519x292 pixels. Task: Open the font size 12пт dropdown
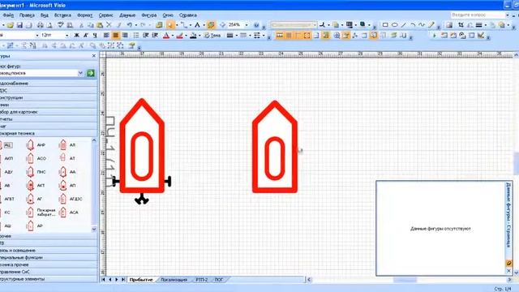tap(66, 36)
